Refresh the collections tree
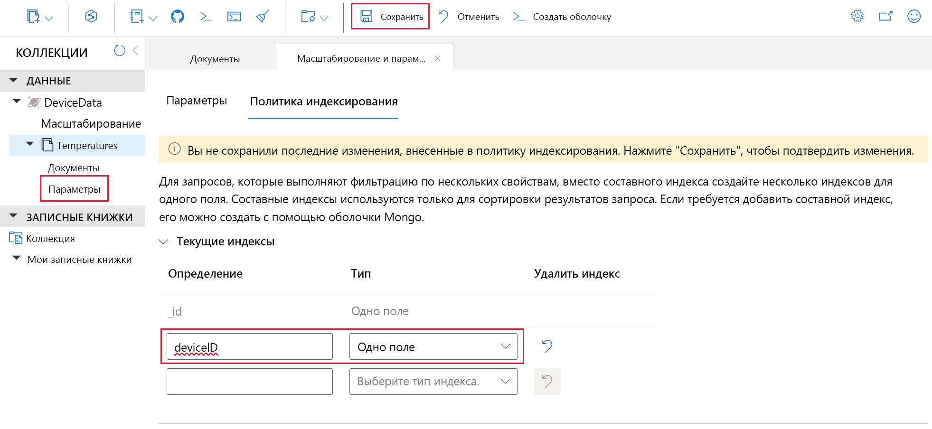932x429 pixels. [x=119, y=50]
